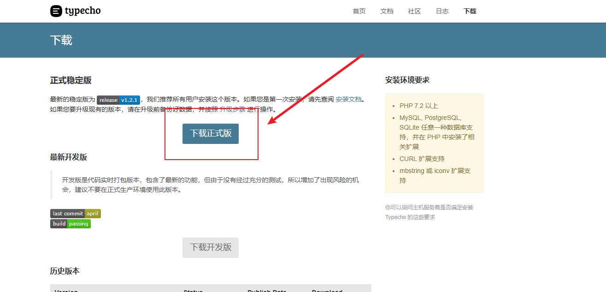Click the 你可以询问主机服务商 note
606x292 pixels.
click(429, 212)
